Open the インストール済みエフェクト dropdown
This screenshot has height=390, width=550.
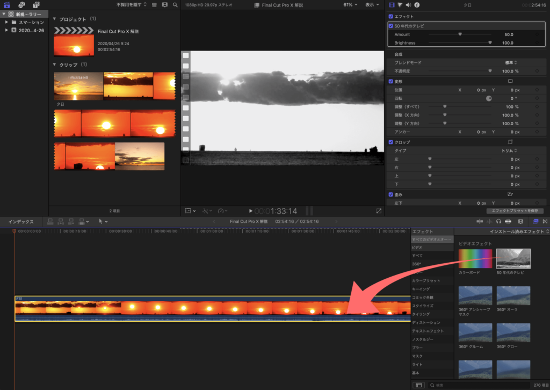(519, 232)
